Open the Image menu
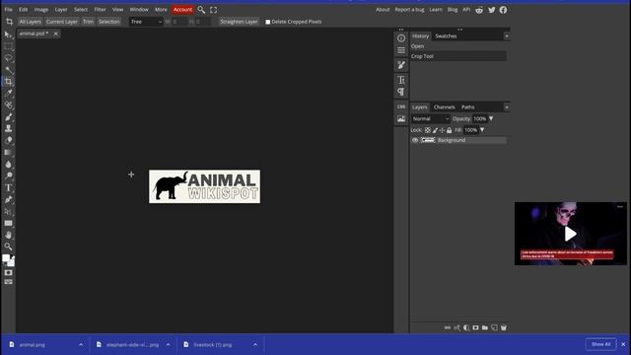This screenshot has height=355, width=631. pyautogui.click(x=41, y=10)
